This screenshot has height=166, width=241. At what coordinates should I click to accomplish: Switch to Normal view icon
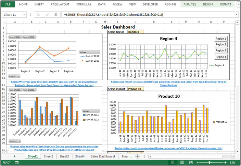(x=173, y=162)
